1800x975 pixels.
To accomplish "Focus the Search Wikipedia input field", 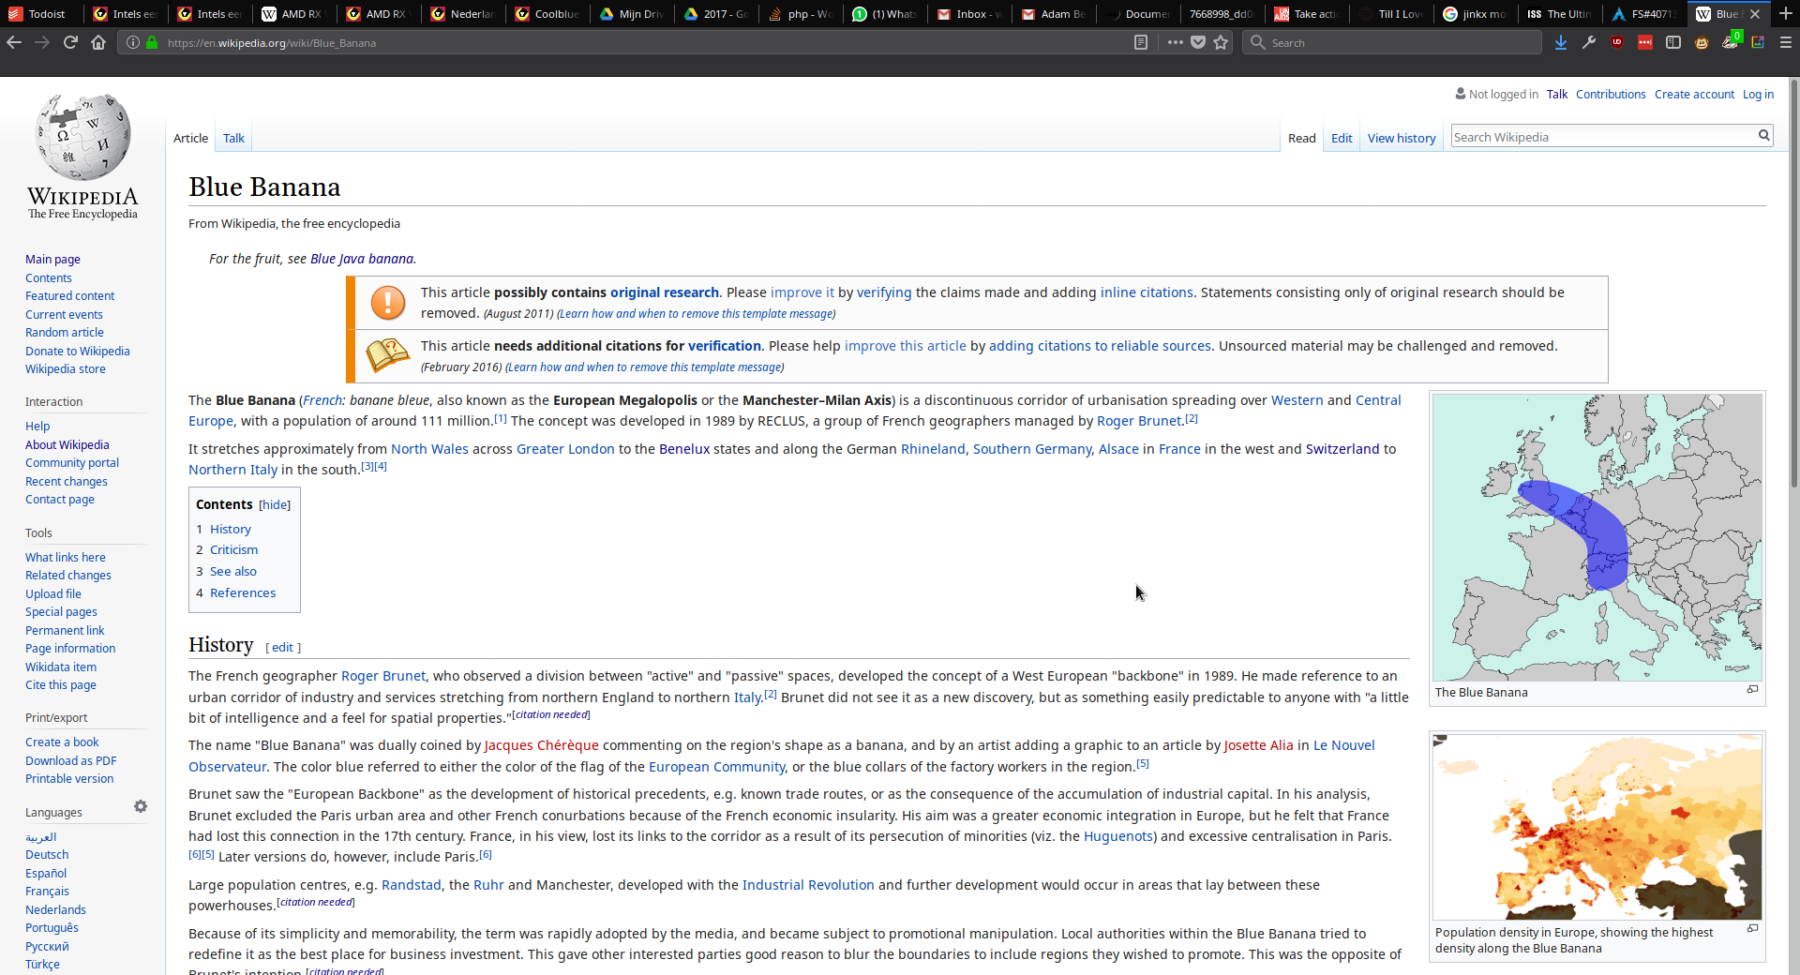I will (1601, 137).
